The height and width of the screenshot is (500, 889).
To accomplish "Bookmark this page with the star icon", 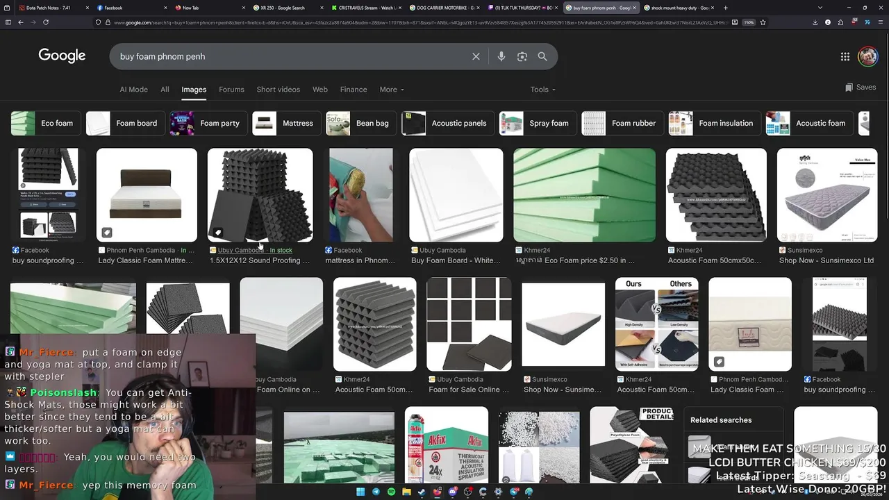I will click(763, 22).
